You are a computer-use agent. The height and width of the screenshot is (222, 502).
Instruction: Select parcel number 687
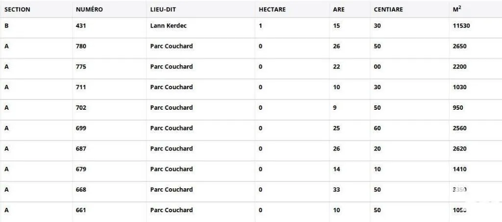[81, 148]
